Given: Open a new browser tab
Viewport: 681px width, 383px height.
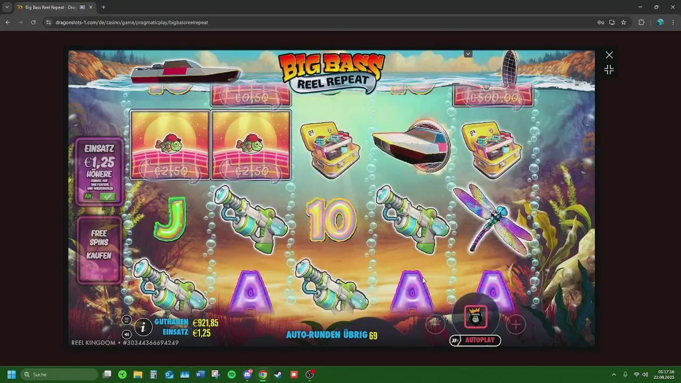Looking at the screenshot, I should click(103, 7).
